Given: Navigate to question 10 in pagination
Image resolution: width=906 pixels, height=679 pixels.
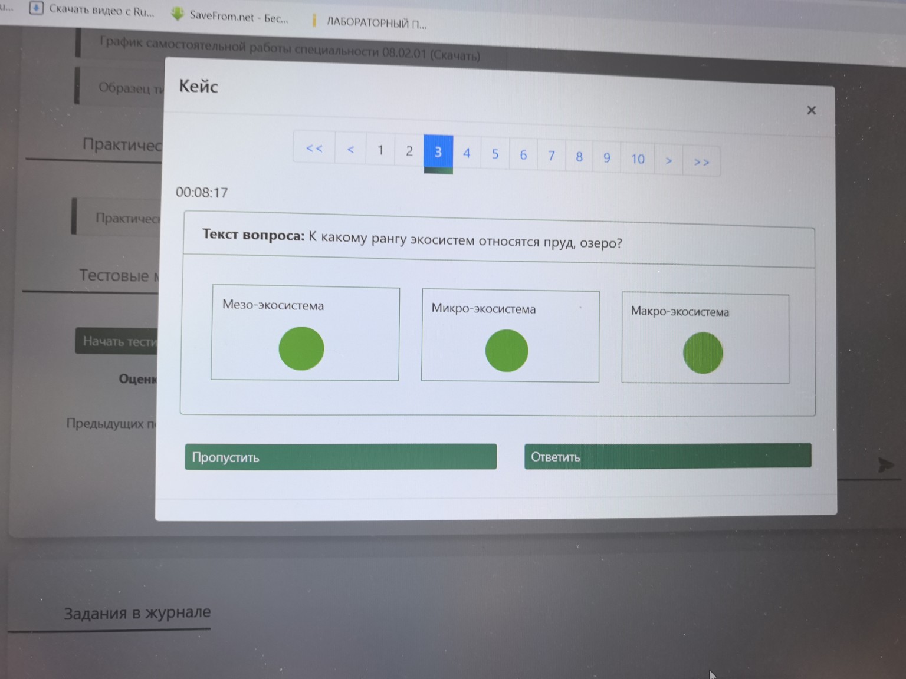Looking at the screenshot, I should pos(638,159).
